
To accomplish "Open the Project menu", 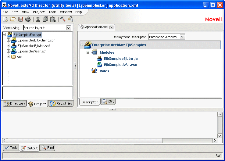I will click(x=39, y=12).
